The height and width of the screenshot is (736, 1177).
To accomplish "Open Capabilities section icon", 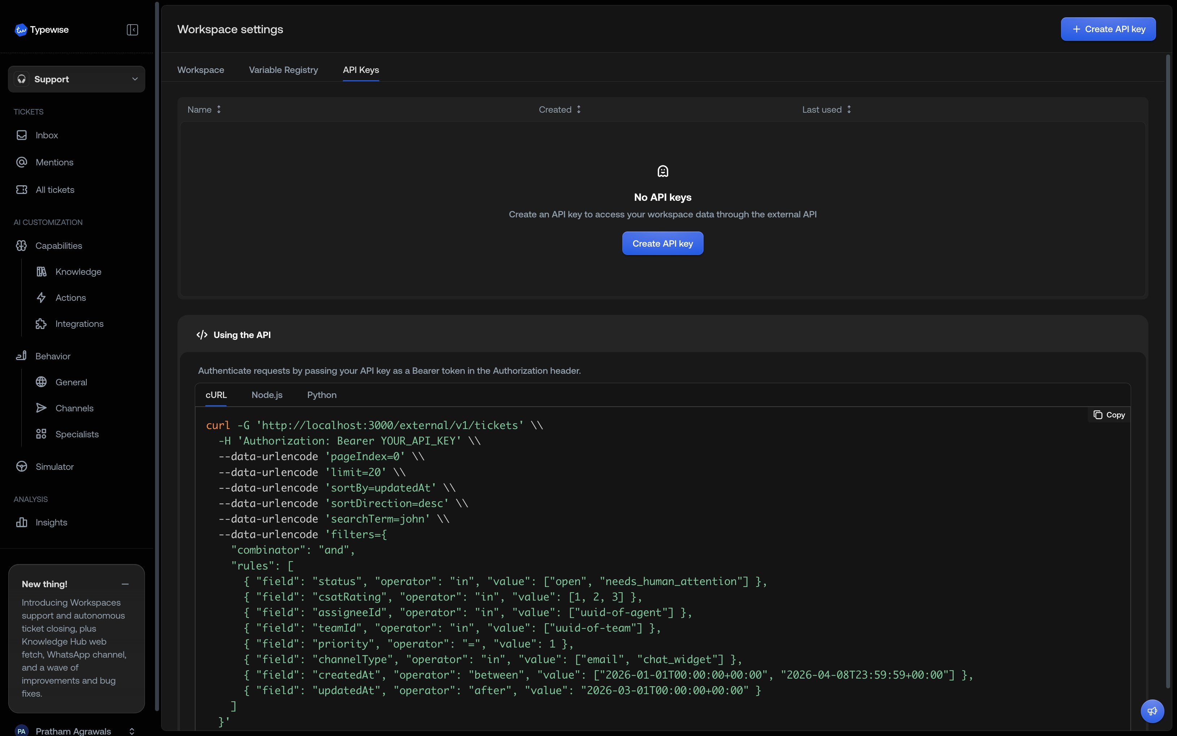I will (x=21, y=245).
